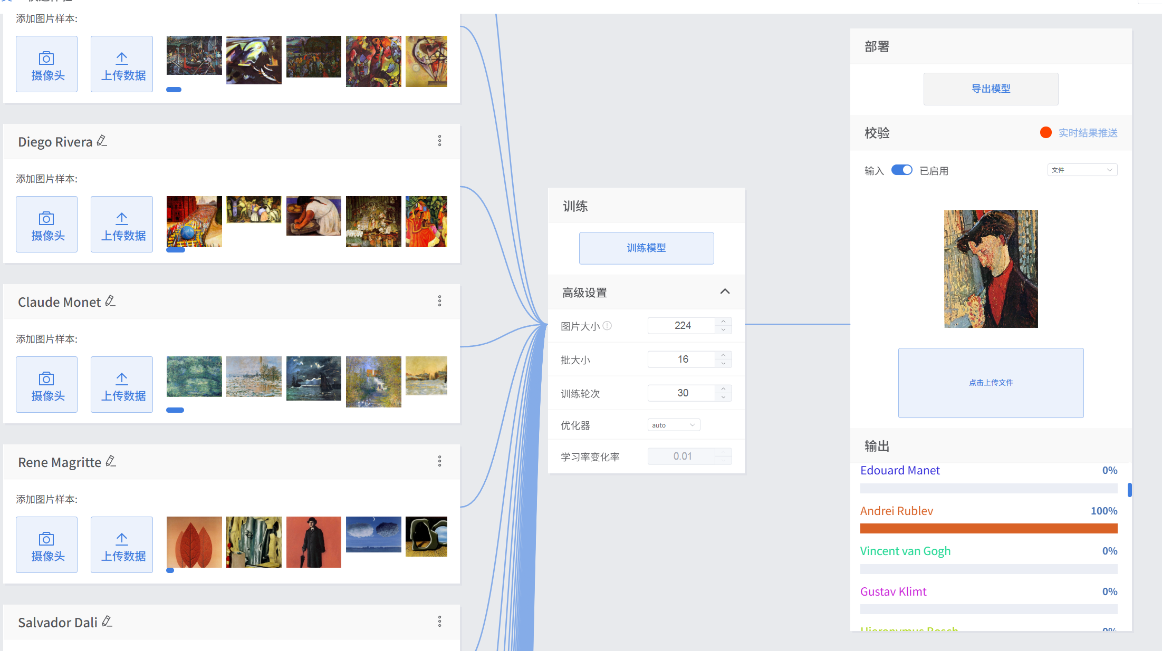
Task: Open the 文件 input source dropdown
Action: click(1082, 170)
